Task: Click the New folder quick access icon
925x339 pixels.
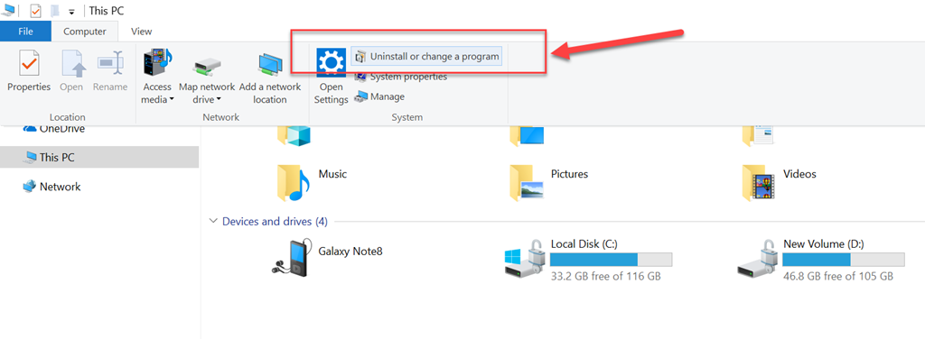Action: click(55, 11)
